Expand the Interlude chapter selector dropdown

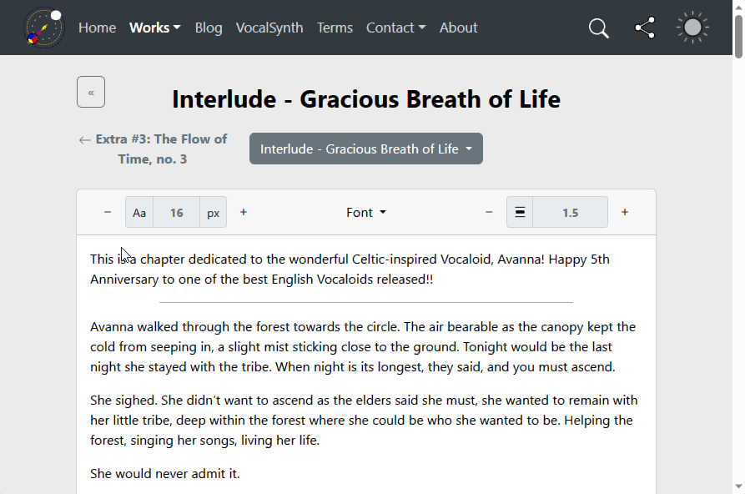366,149
